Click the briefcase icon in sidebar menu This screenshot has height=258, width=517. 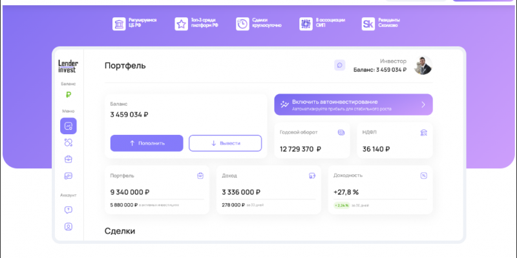(68, 159)
